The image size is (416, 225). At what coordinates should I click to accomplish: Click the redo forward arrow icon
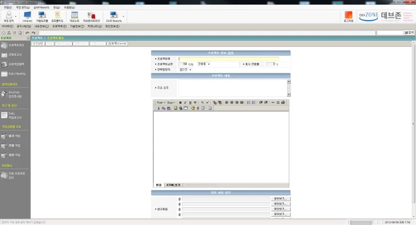33,33
